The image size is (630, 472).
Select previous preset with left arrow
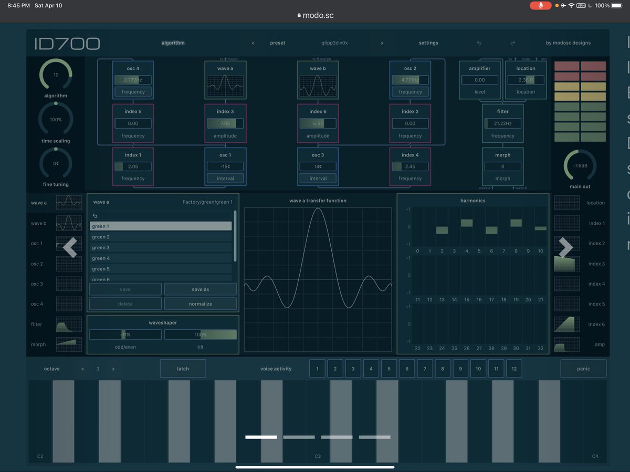click(253, 43)
